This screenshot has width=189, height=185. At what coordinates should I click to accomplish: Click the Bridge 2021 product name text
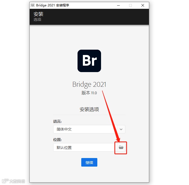[x=89, y=84]
